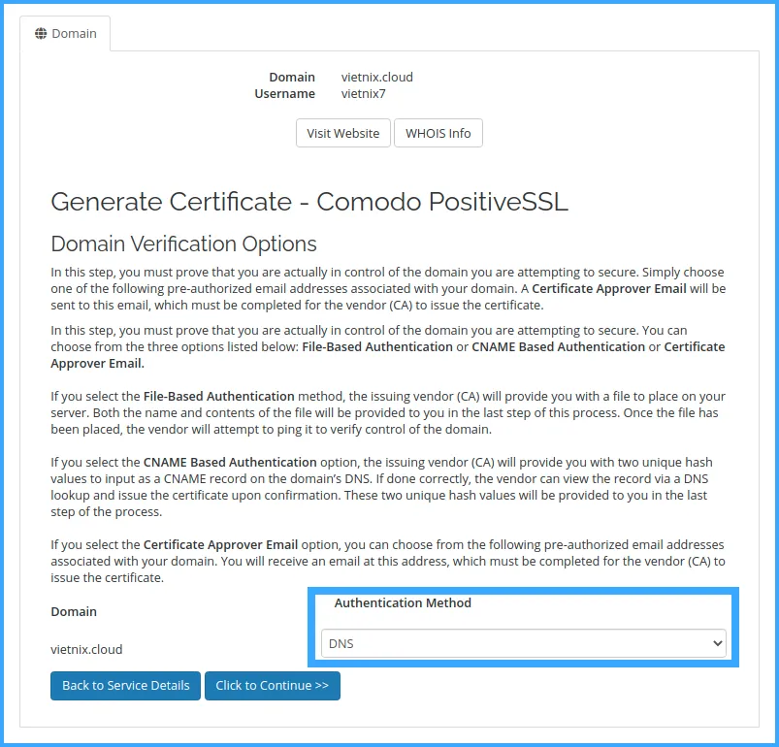Open the Authentication Method dropdown showing DNS
This screenshot has height=747, width=779.
523,642
